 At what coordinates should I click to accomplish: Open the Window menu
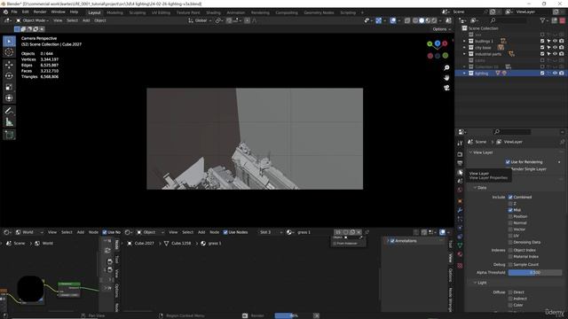pyautogui.click(x=58, y=12)
